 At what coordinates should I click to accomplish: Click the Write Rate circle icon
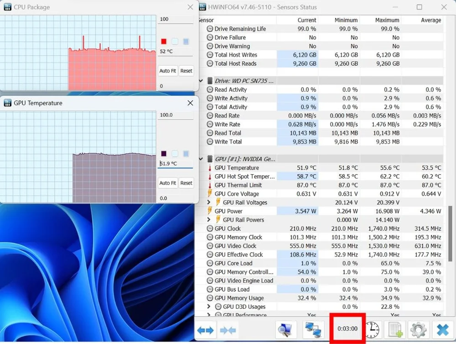pos(210,124)
